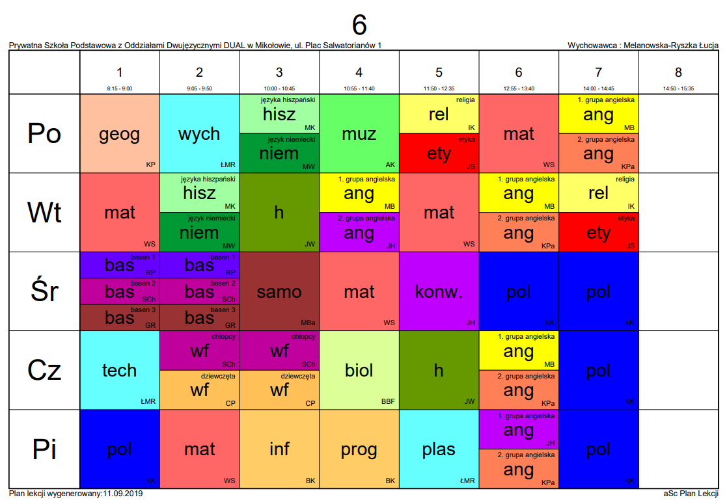Viewport: 727px width, 504px height.
Task: Select Tuesday's h lesson with JW
Action: pos(279,213)
